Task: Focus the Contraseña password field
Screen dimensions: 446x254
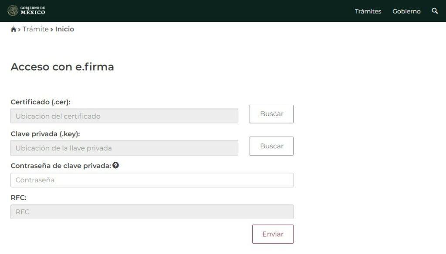Action: pos(152,180)
